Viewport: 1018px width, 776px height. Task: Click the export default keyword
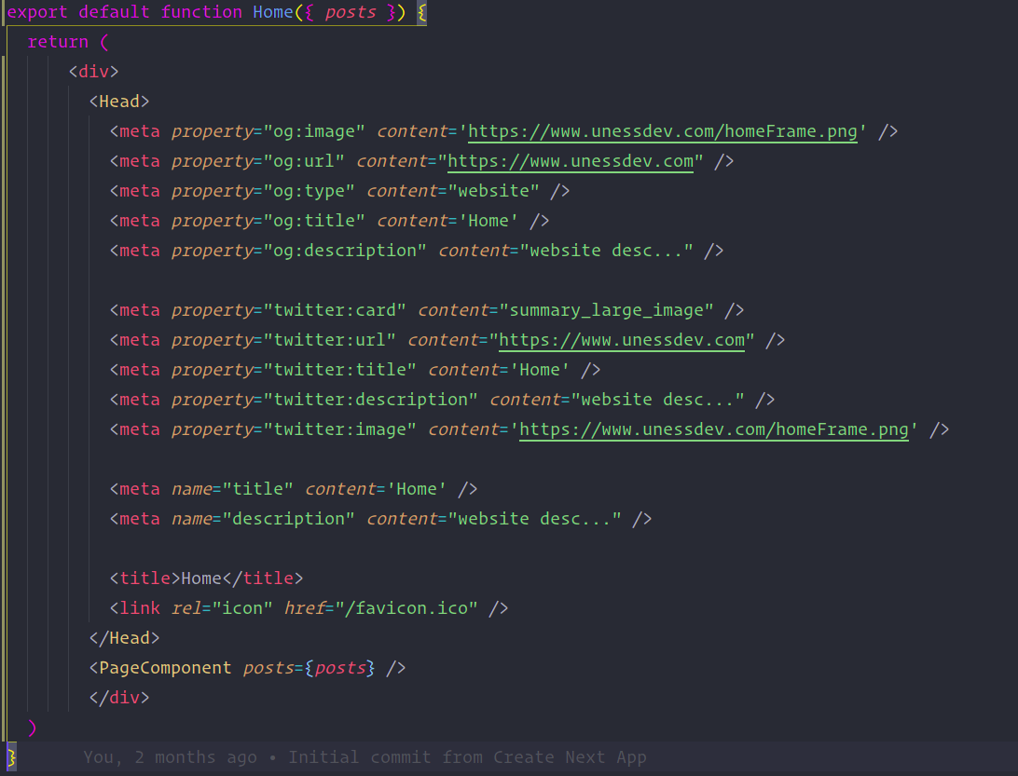tap(65, 11)
